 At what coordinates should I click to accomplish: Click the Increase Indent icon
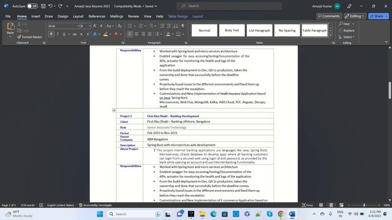[x=169, y=26]
